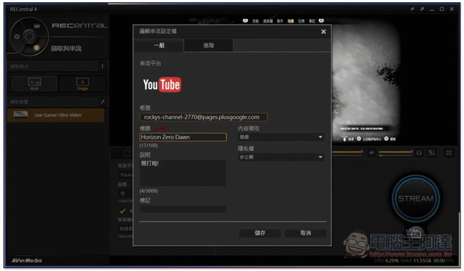Click the 說明 description text area
Screen dimensions: 464x271
[x=183, y=174]
